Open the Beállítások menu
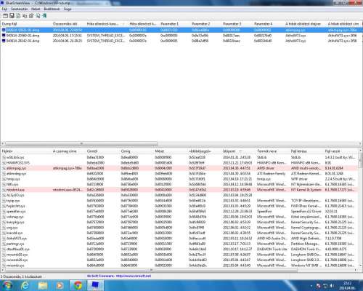This screenshot has width=363, height=291. (x=52, y=9)
